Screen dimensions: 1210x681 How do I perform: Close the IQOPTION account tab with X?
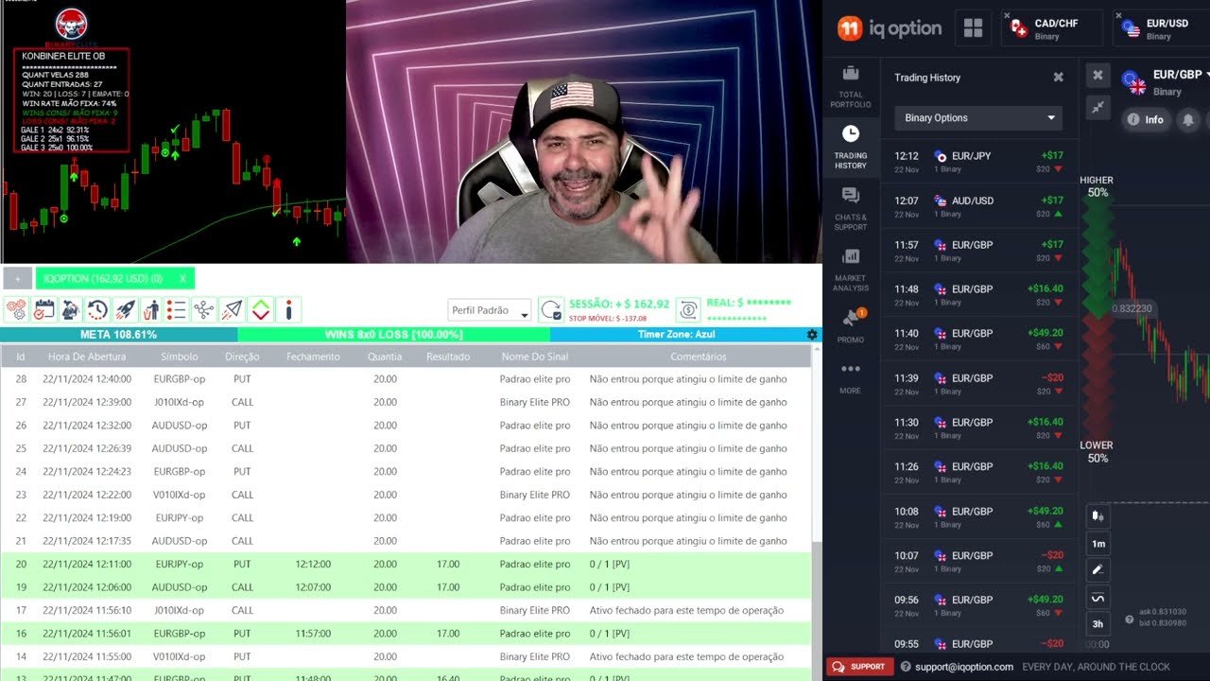tap(182, 279)
